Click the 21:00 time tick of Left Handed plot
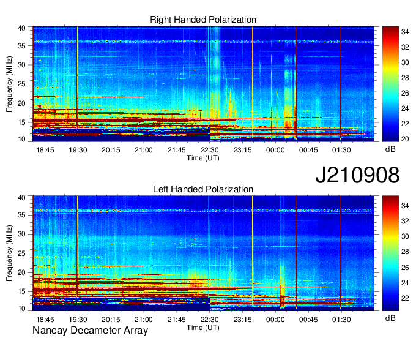 coord(144,320)
